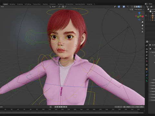155x116 pixels.
Task: Jump to the end frame
Action: tap(66, 107)
